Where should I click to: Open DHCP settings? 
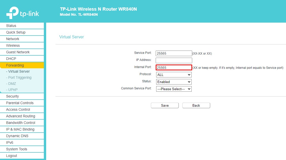22,59
